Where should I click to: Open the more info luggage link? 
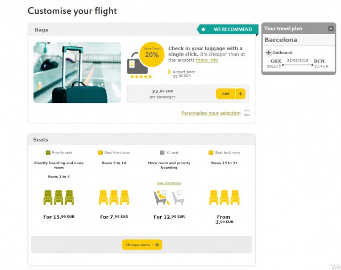click(207, 60)
